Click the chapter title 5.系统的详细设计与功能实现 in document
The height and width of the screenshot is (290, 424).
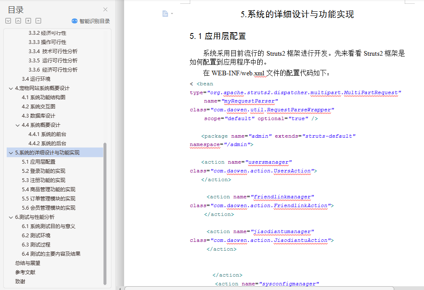297,14
